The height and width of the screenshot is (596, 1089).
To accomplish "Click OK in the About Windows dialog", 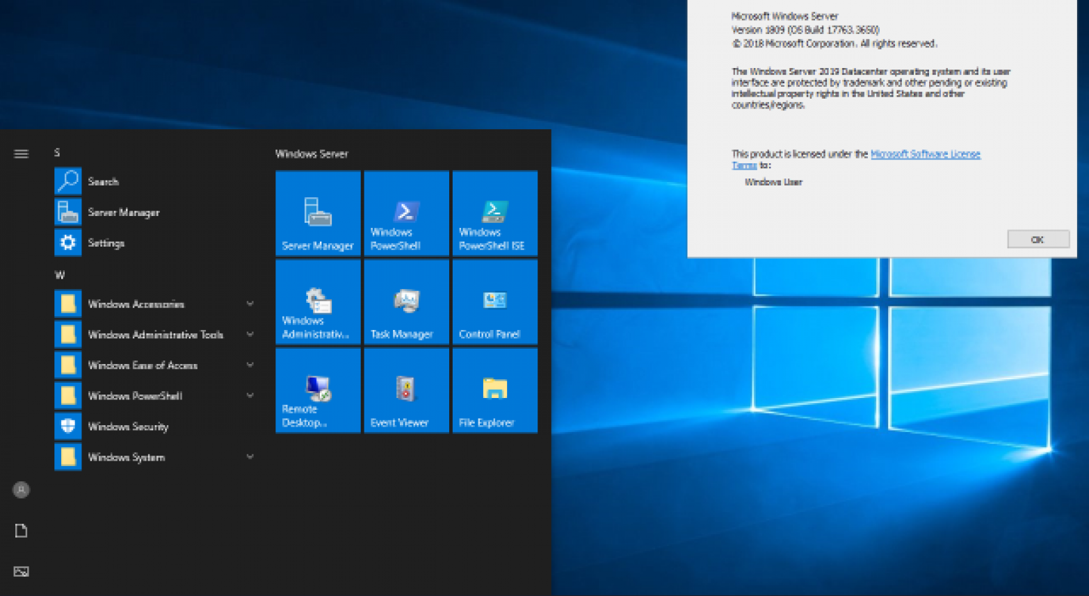I will [x=1038, y=239].
